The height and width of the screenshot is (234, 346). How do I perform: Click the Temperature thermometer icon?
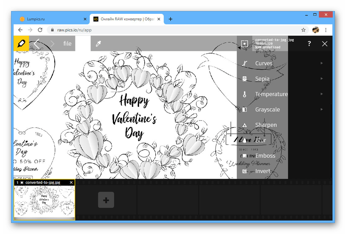pos(245,94)
